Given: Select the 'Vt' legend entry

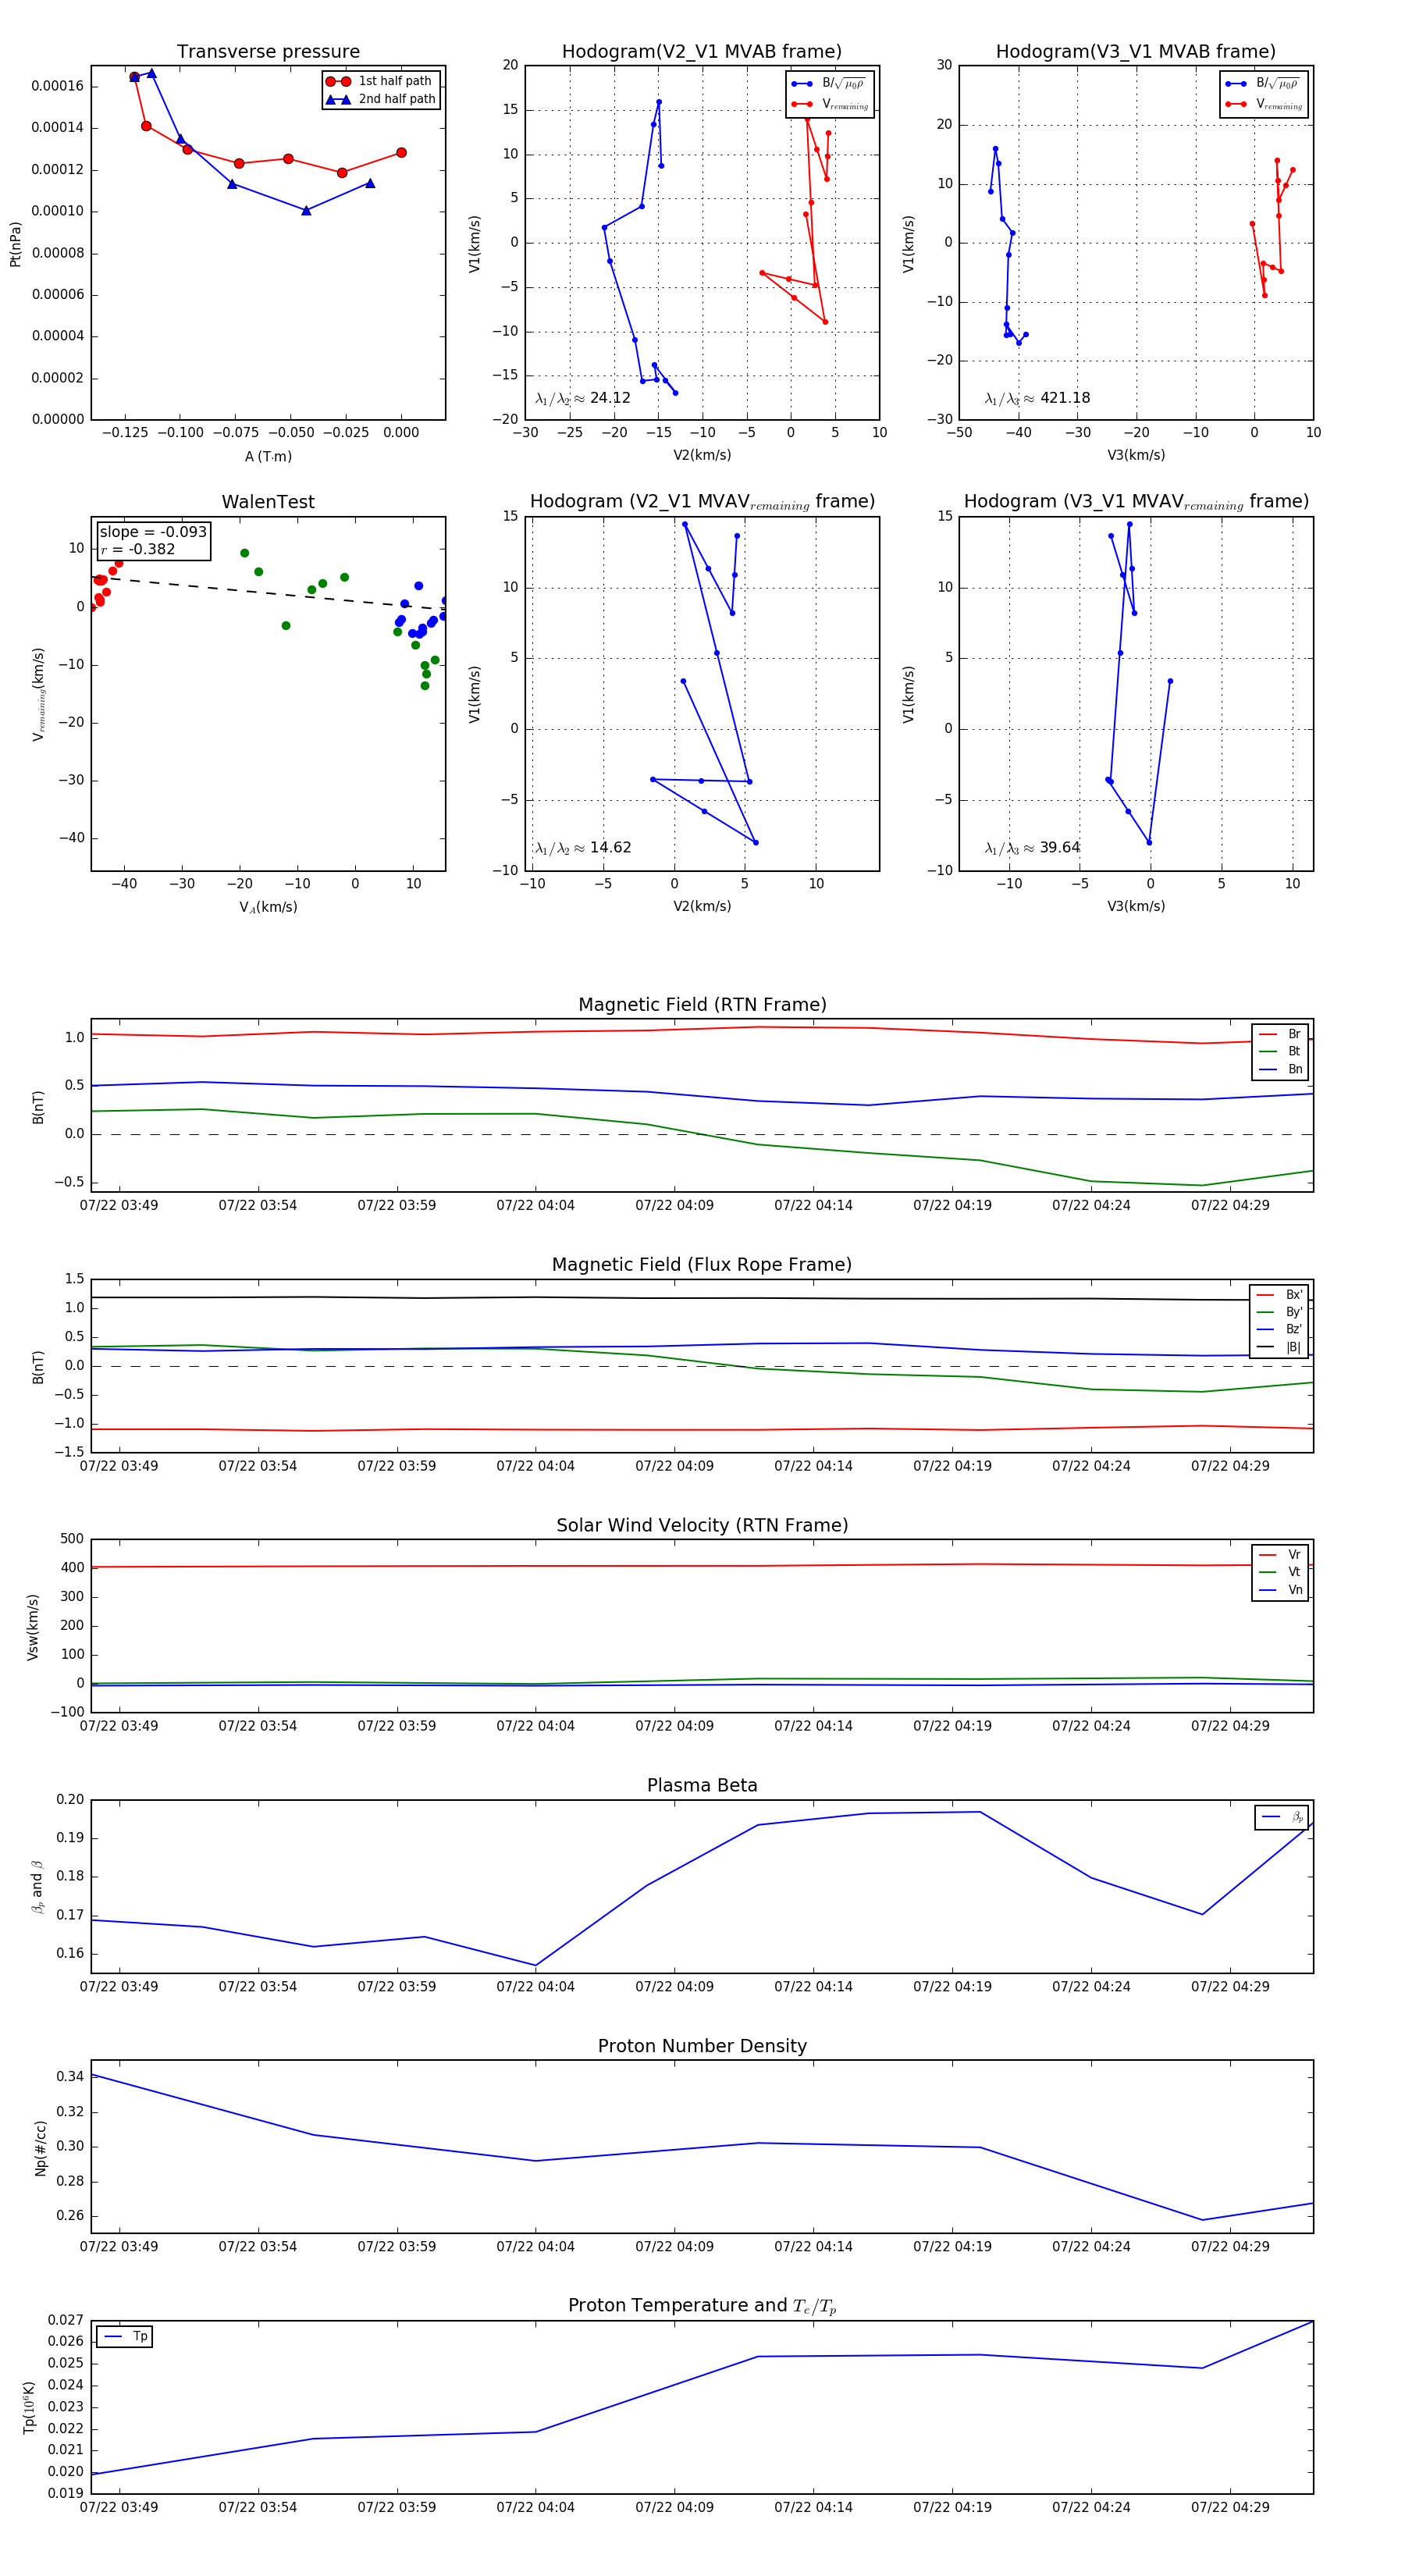Looking at the screenshot, I should [1280, 1572].
